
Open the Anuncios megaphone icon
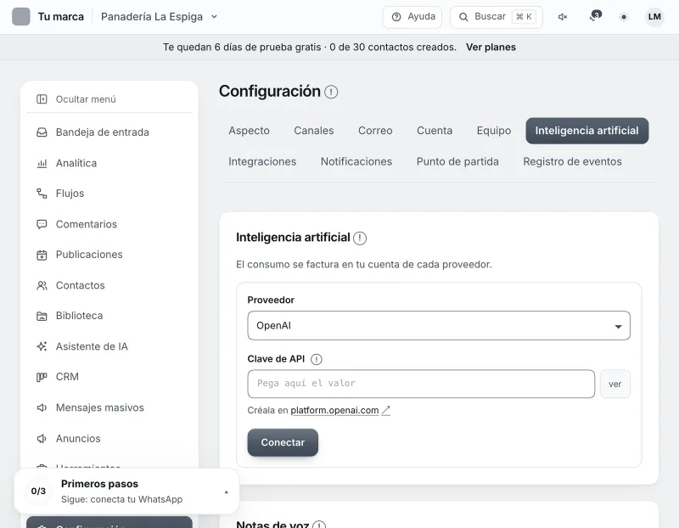click(42, 439)
